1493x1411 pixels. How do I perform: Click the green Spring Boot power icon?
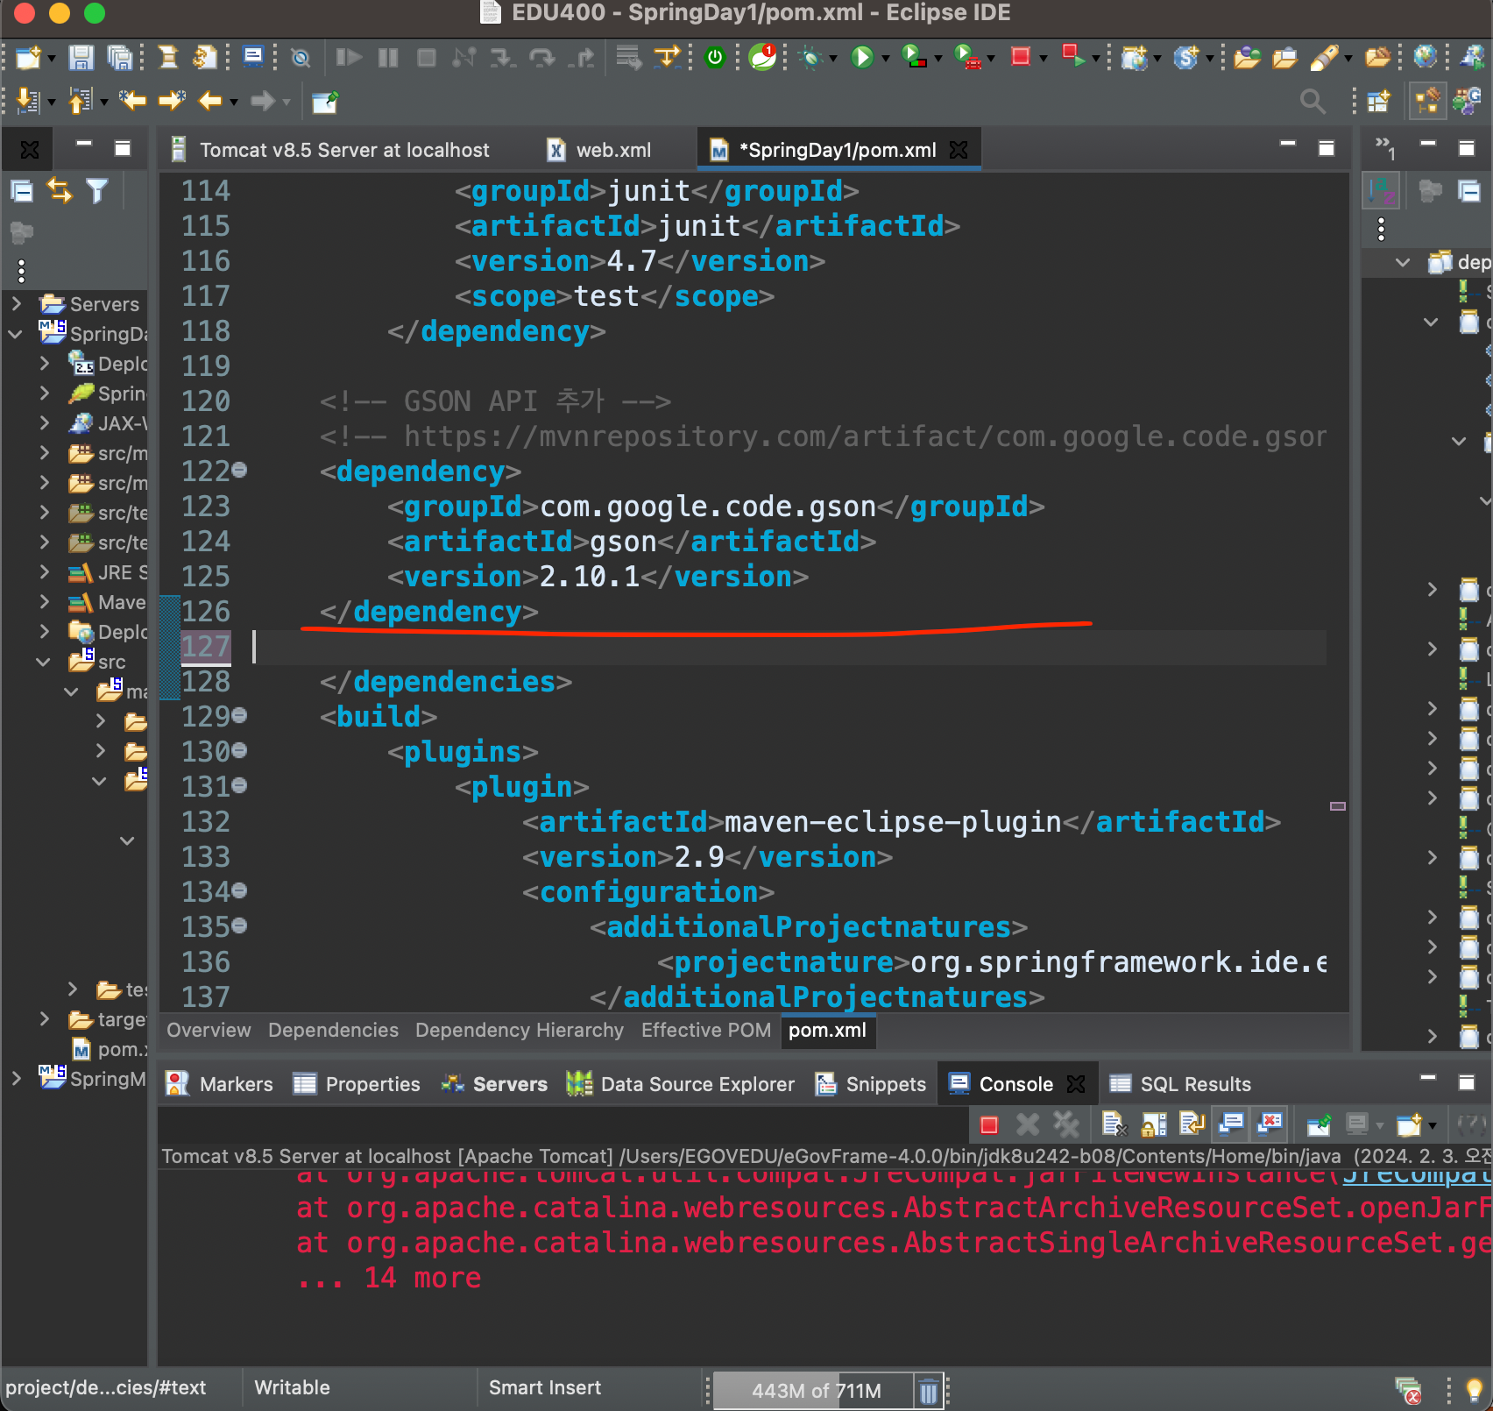click(x=716, y=58)
